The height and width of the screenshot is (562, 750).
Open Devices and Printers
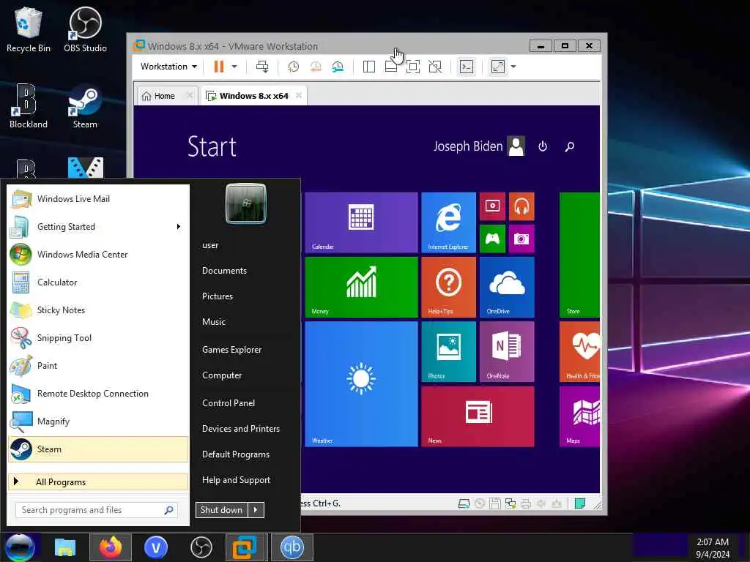240,429
